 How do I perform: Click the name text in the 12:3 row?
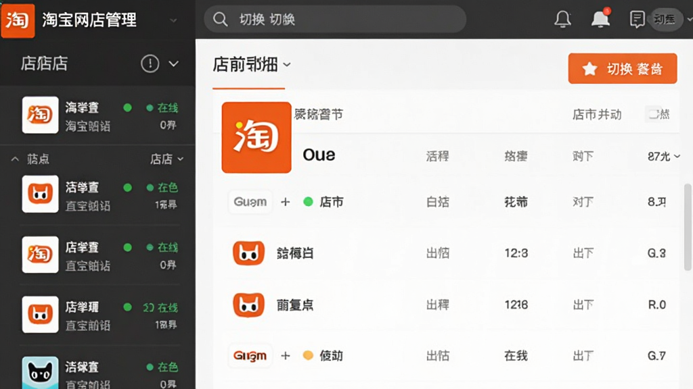[295, 253]
